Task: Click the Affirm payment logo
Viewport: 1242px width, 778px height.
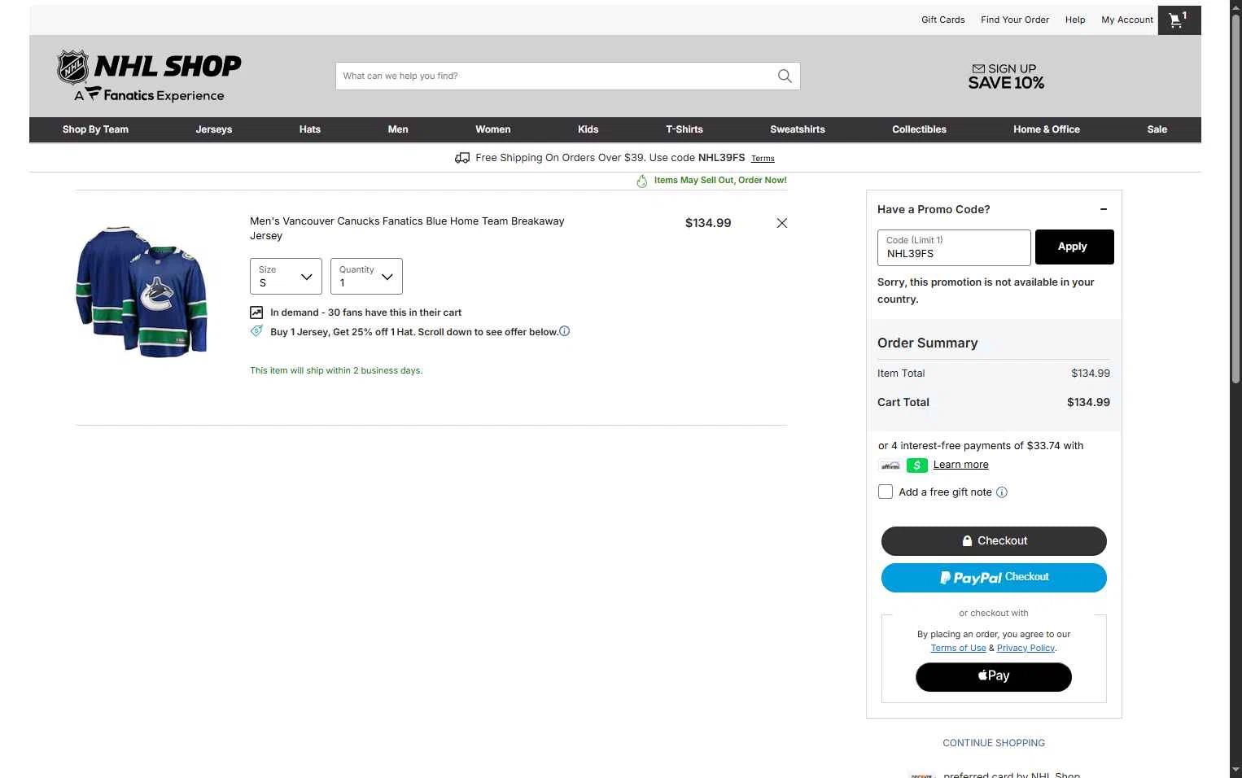Action: click(890, 465)
